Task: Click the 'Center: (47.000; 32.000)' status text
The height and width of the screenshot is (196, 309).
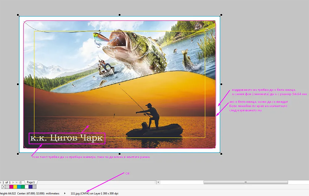Action: (x=31, y=194)
